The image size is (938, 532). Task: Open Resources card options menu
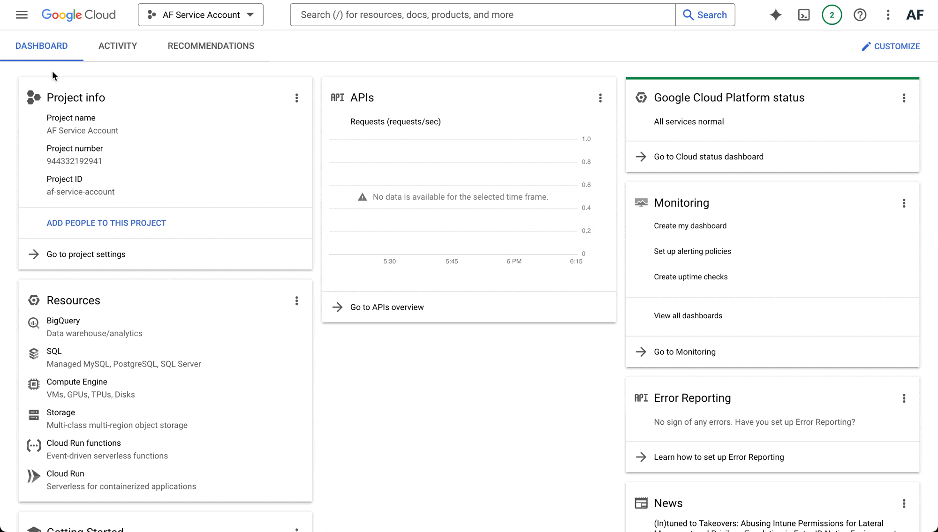pyautogui.click(x=296, y=300)
